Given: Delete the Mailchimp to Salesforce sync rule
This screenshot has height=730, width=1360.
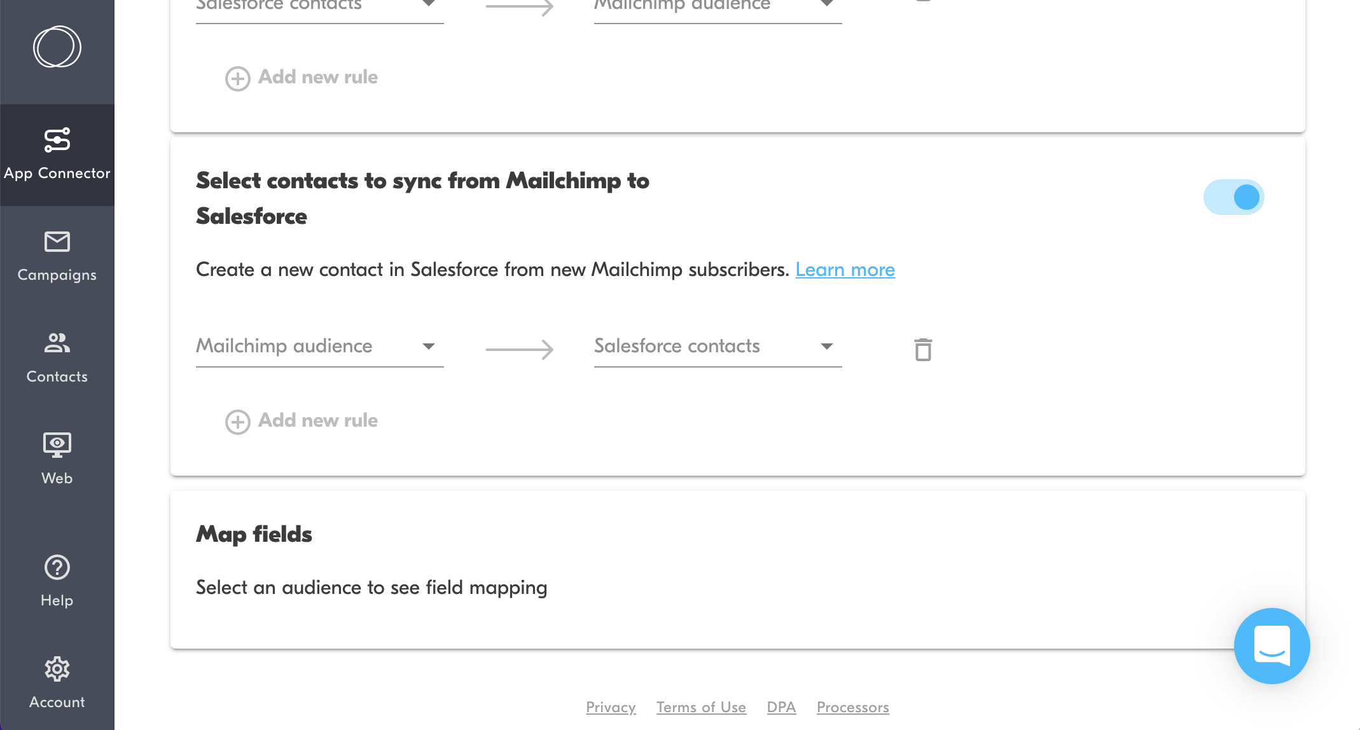Looking at the screenshot, I should point(923,349).
